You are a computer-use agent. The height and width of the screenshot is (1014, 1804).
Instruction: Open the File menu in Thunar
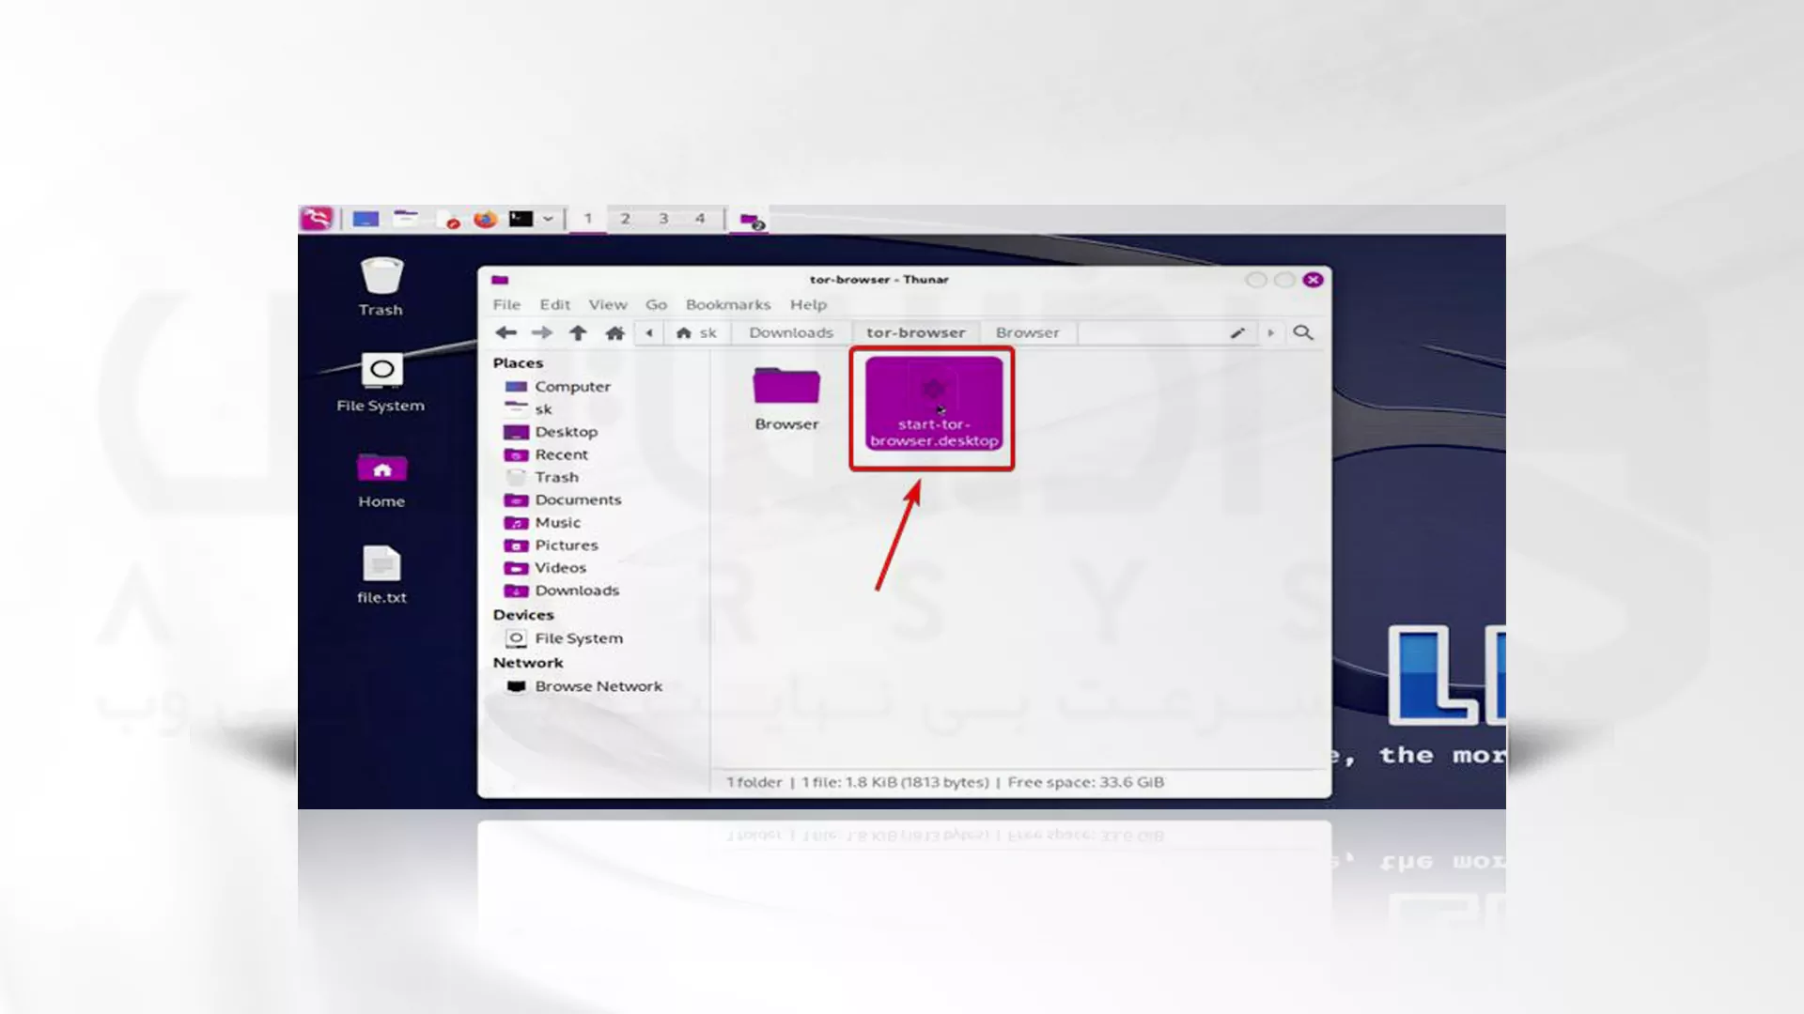coord(506,304)
